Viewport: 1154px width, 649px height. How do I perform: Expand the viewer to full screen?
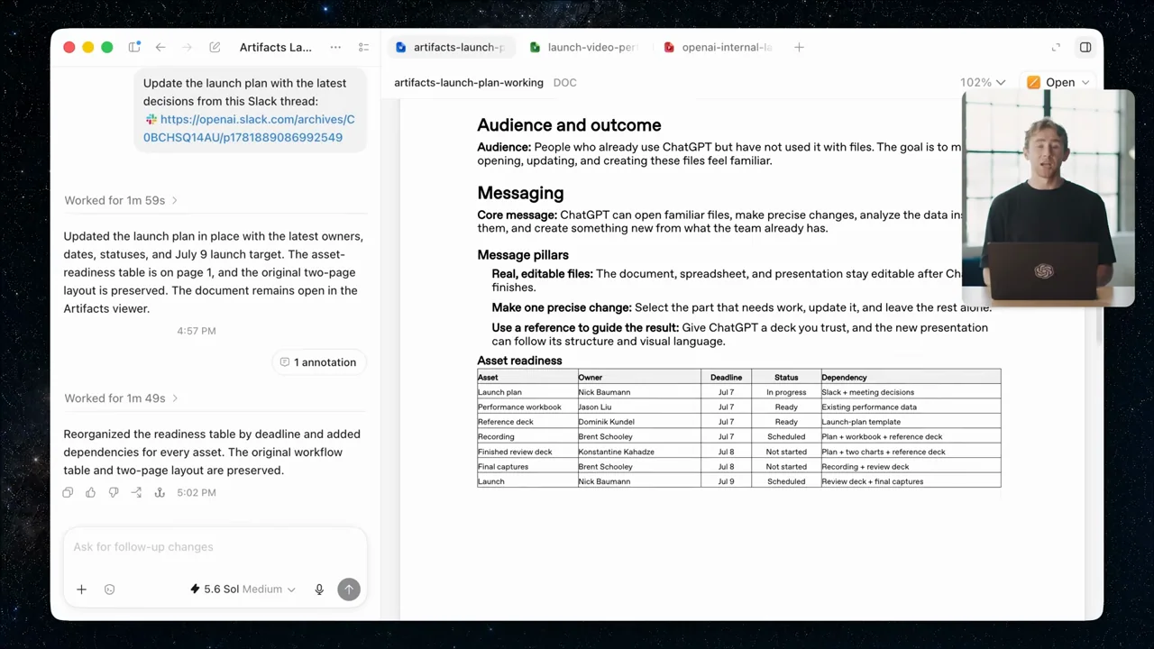[x=1056, y=47]
